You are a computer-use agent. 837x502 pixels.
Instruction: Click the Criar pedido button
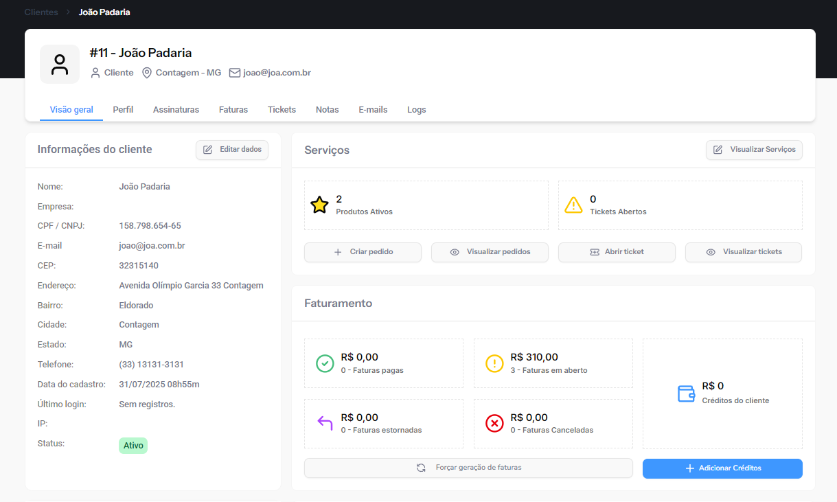tap(363, 252)
